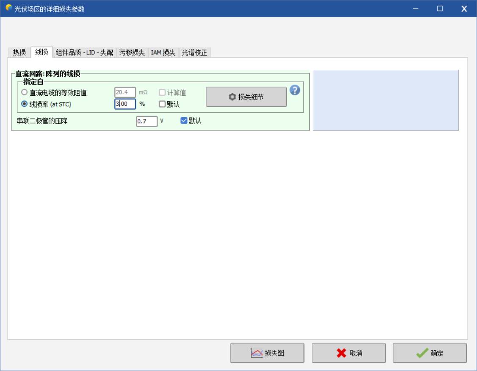
Task: Open the 组件品质 - LID - 失配 tab
Action: point(84,53)
